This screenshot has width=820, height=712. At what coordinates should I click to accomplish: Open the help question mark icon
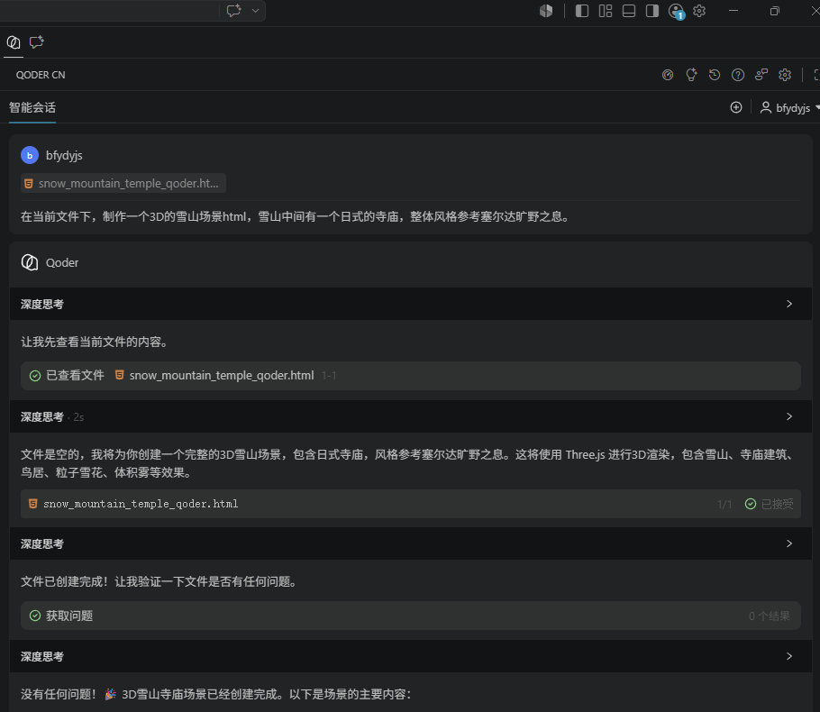pos(738,75)
